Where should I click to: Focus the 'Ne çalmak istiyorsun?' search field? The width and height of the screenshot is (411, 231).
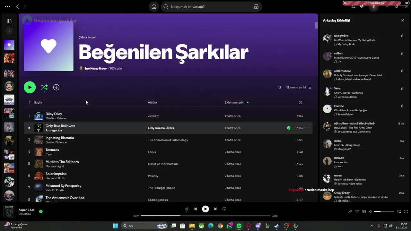click(x=206, y=7)
